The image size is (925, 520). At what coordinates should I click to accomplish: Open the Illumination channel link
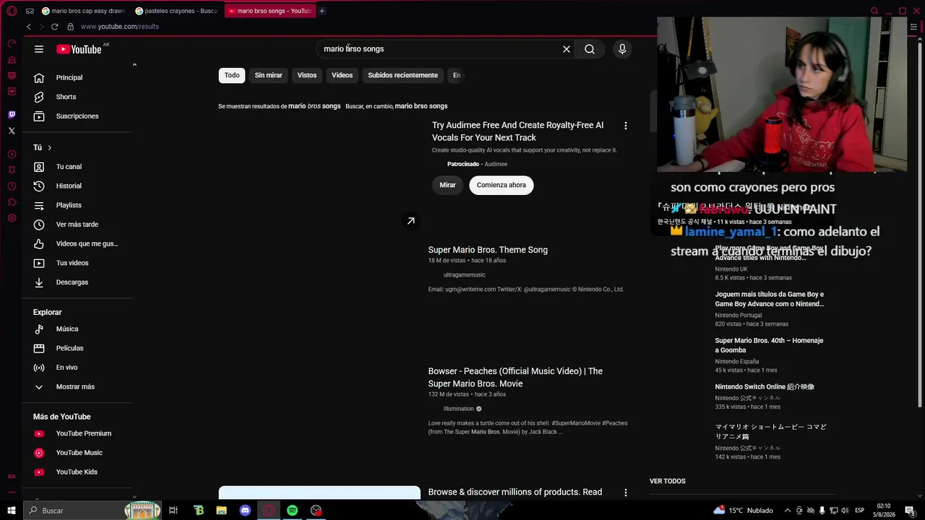pos(459,409)
